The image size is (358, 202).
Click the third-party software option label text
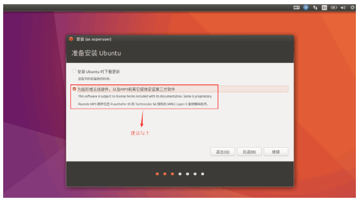pyautogui.click(x=126, y=89)
